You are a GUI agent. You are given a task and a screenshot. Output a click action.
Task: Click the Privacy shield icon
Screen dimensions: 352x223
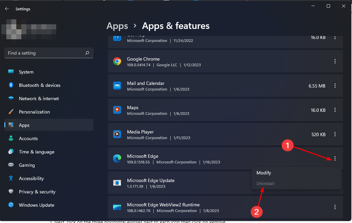11,191
